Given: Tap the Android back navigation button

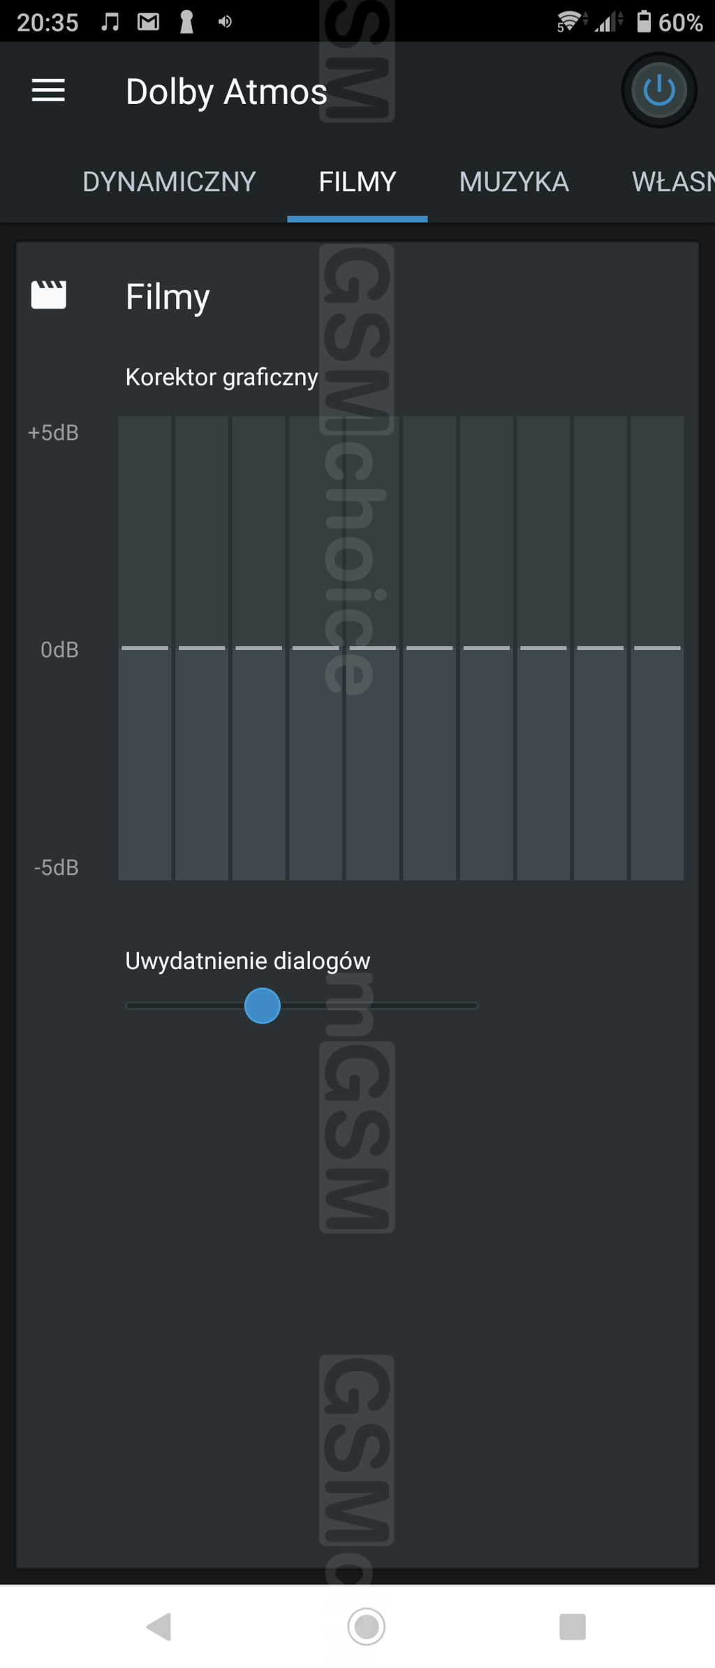Looking at the screenshot, I should click(x=159, y=1626).
